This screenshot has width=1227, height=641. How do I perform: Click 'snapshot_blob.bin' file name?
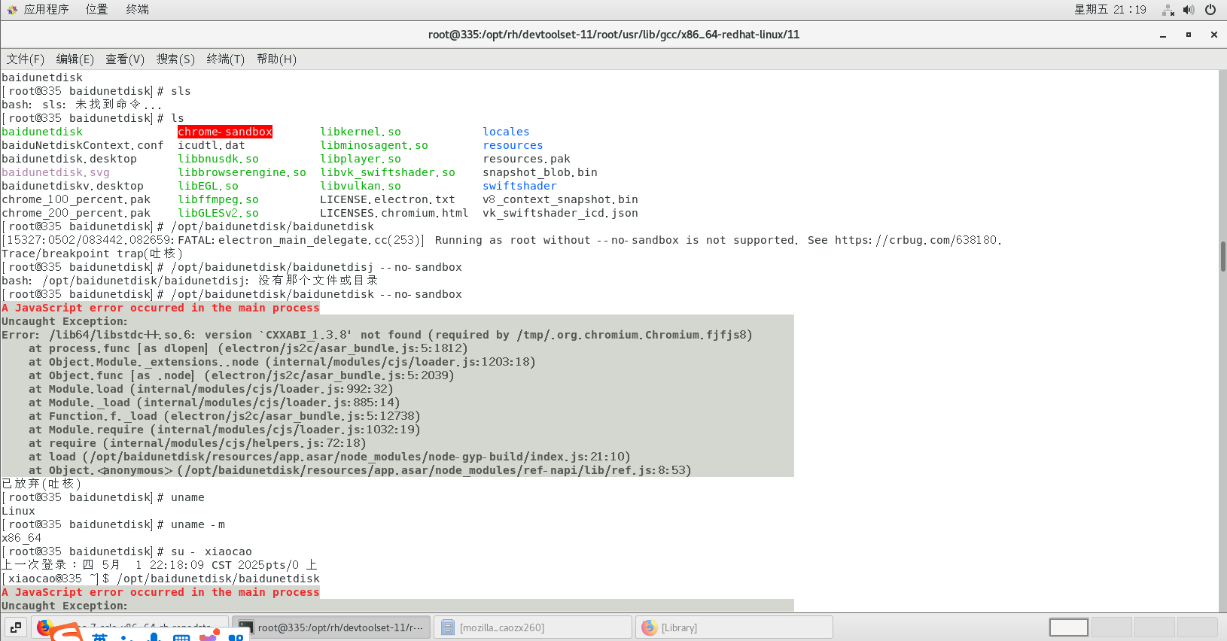[x=540, y=172]
